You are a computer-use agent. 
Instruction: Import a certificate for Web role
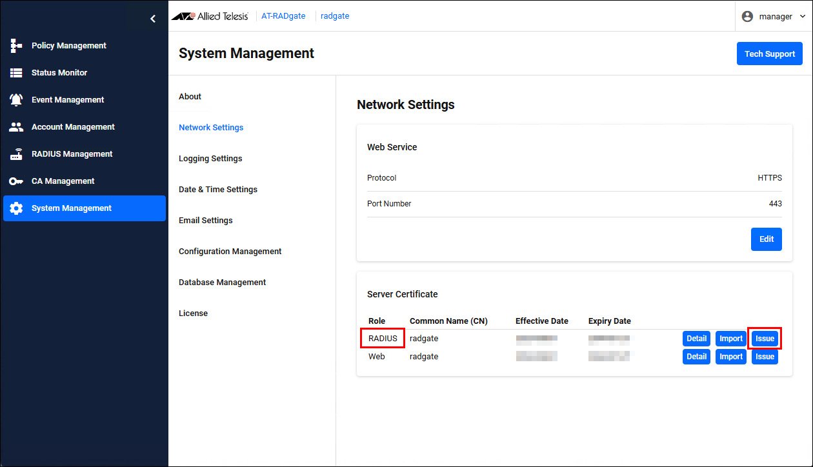(731, 357)
